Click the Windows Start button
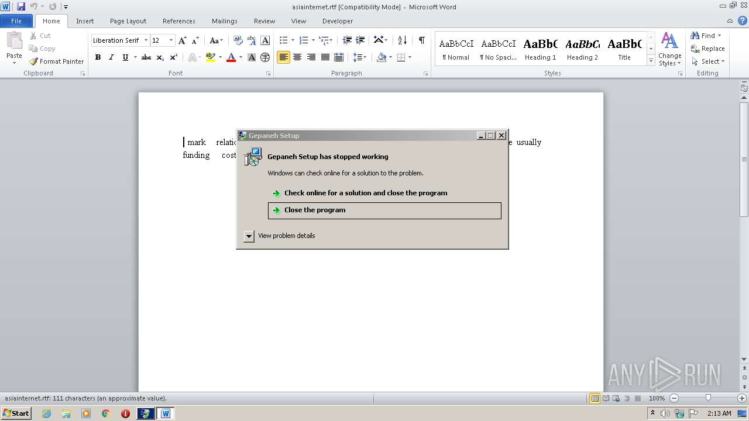 coord(16,413)
